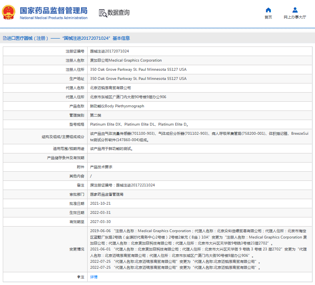The image size is (315, 285).
Task: Click the national emblem logo
Action: [x=8, y=12]
